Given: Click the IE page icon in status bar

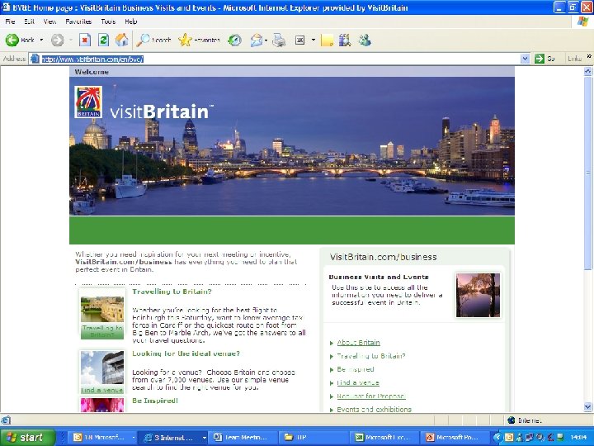Looking at the screenshot, I should pyautogui.click(x=5, y=420).
